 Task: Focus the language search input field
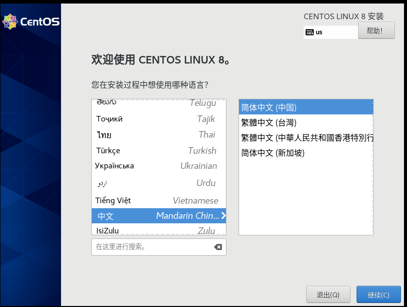[159, 247]
